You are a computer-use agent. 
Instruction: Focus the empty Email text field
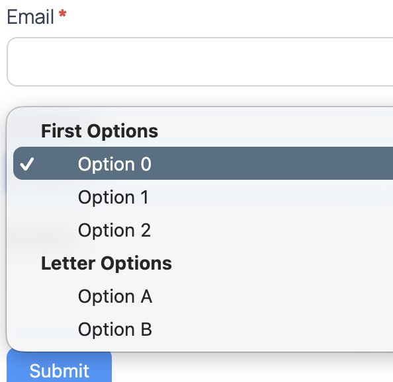[x=200, y=61]
